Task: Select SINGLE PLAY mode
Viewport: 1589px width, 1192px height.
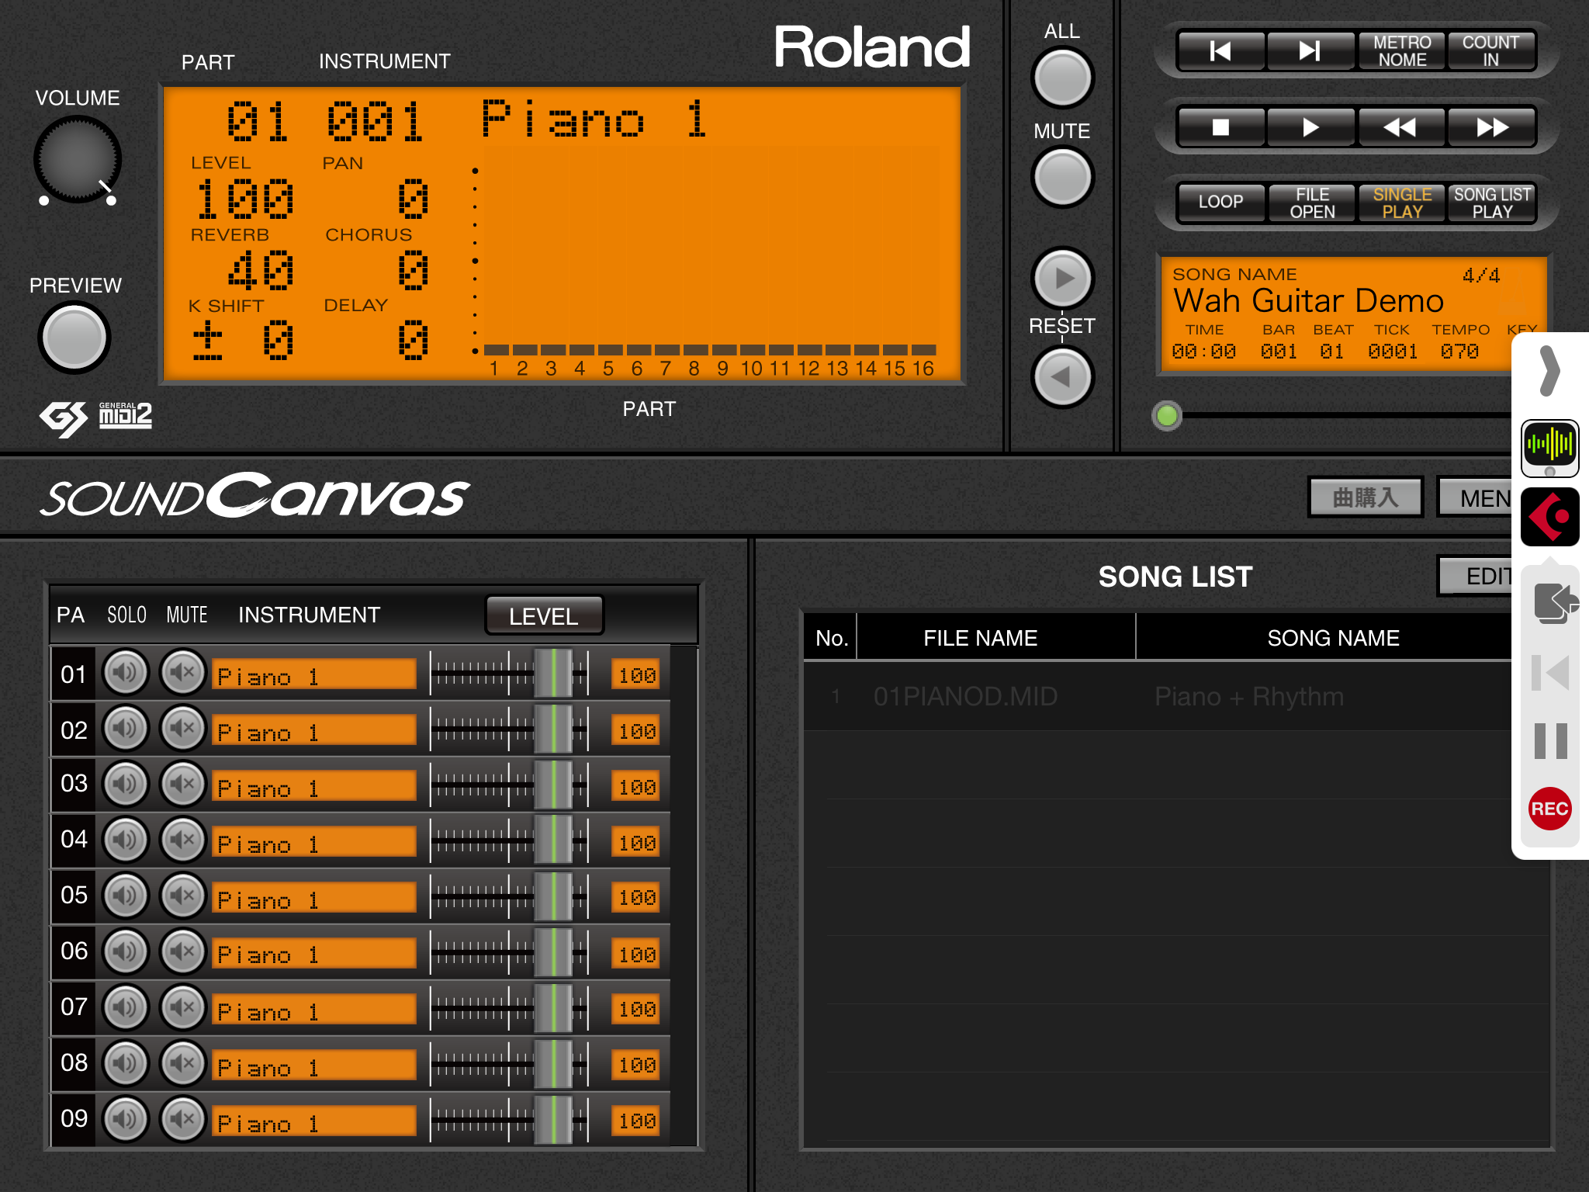Action: [1401, 203]
